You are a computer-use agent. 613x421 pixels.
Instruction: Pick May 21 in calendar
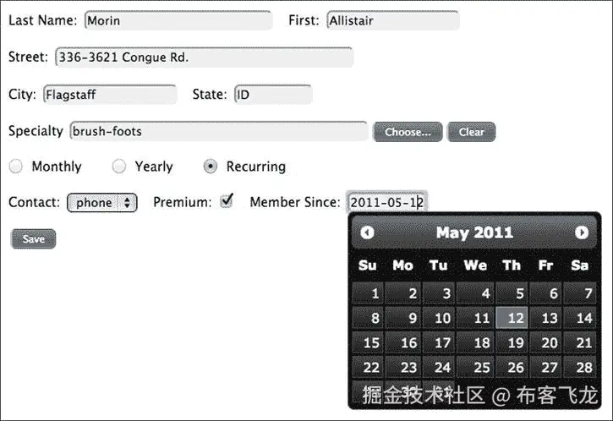click(580, 342)
